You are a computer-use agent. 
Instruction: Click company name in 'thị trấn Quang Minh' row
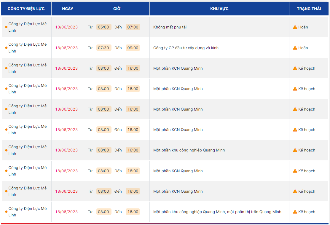click(x=28, y=212)
